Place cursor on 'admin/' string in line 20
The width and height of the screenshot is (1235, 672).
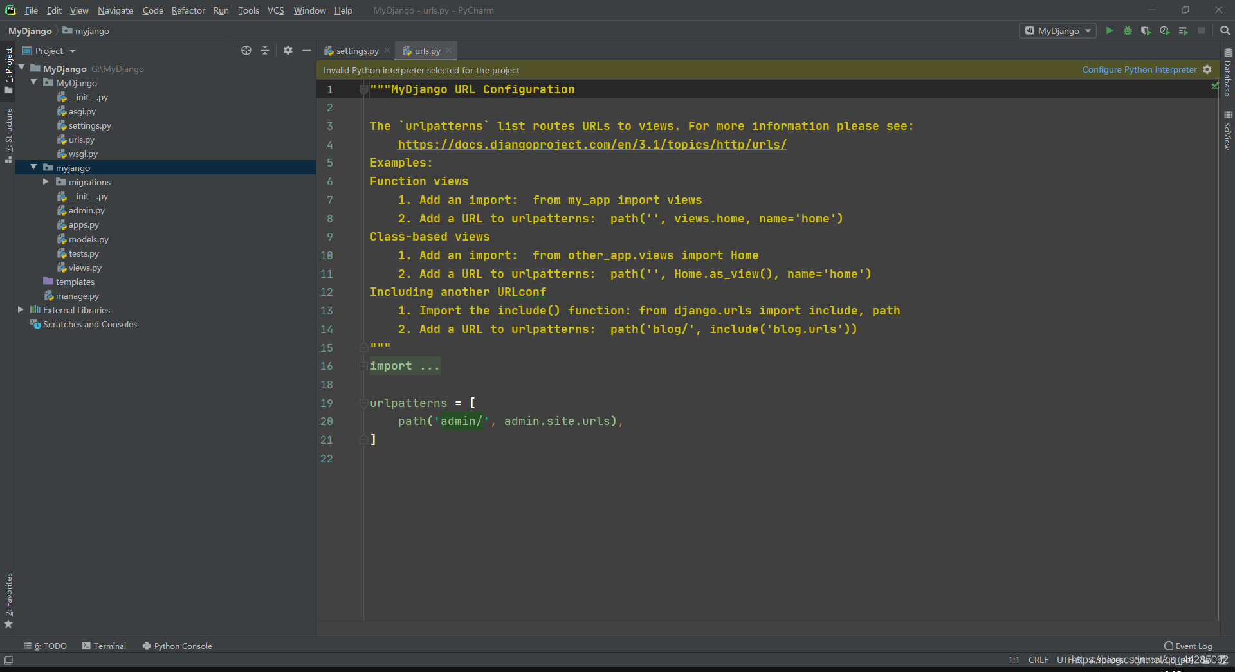click(x=461, y=421)
